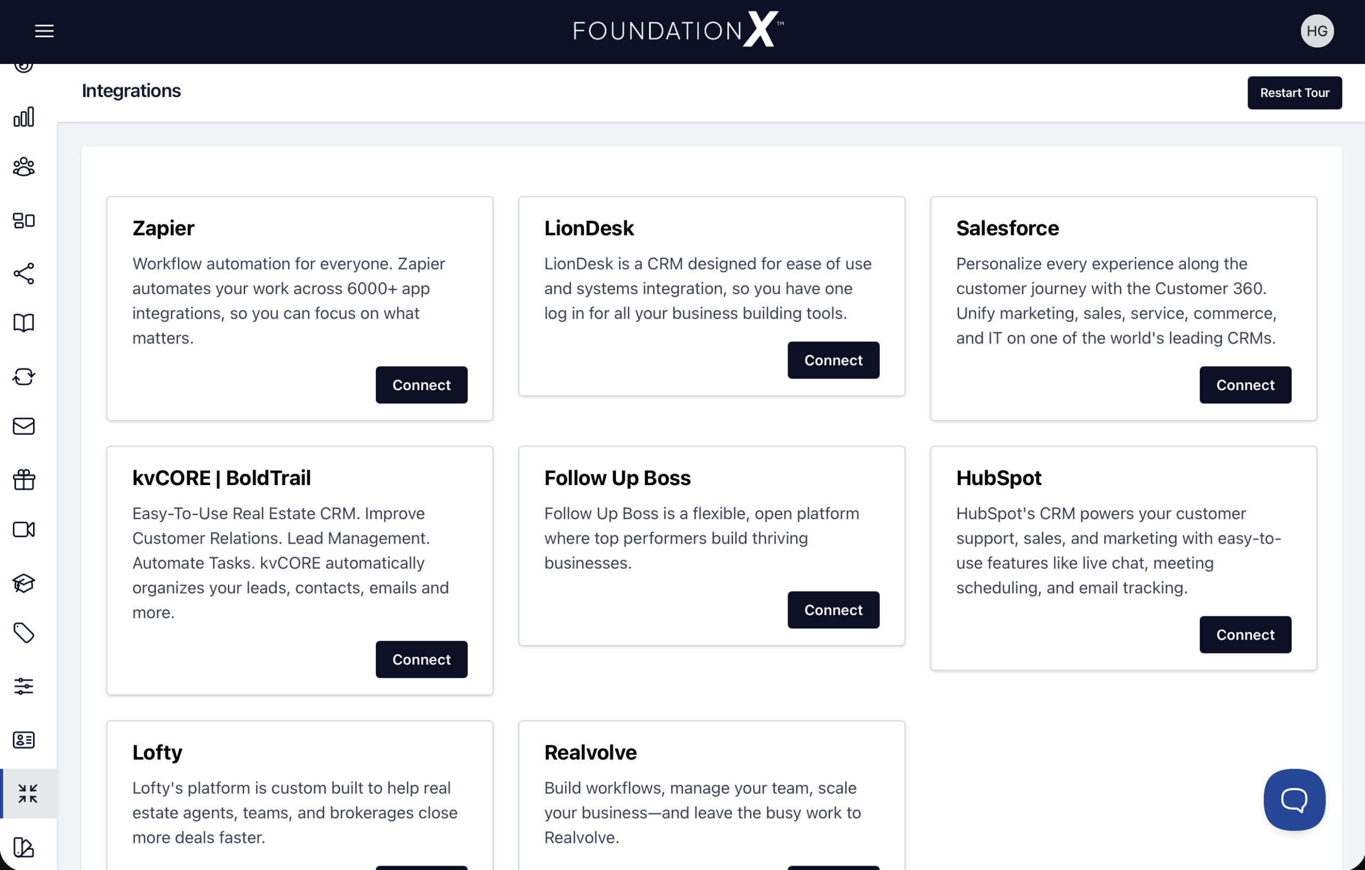Open the chat support bubble

click(x=1294, y=800)
